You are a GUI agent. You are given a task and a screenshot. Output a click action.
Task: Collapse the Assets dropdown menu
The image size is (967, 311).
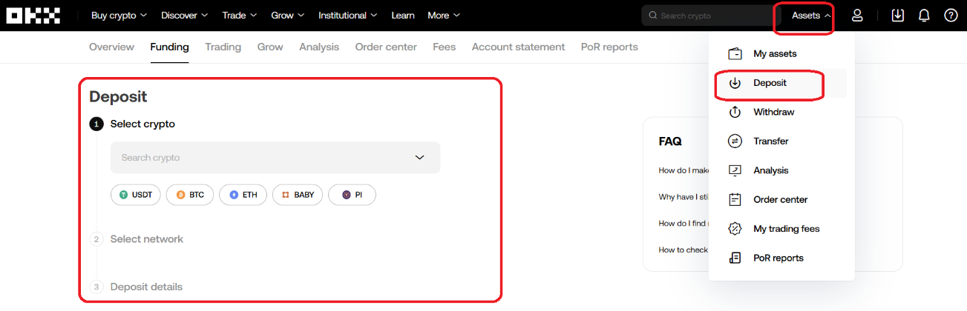[x=810, y=16]
